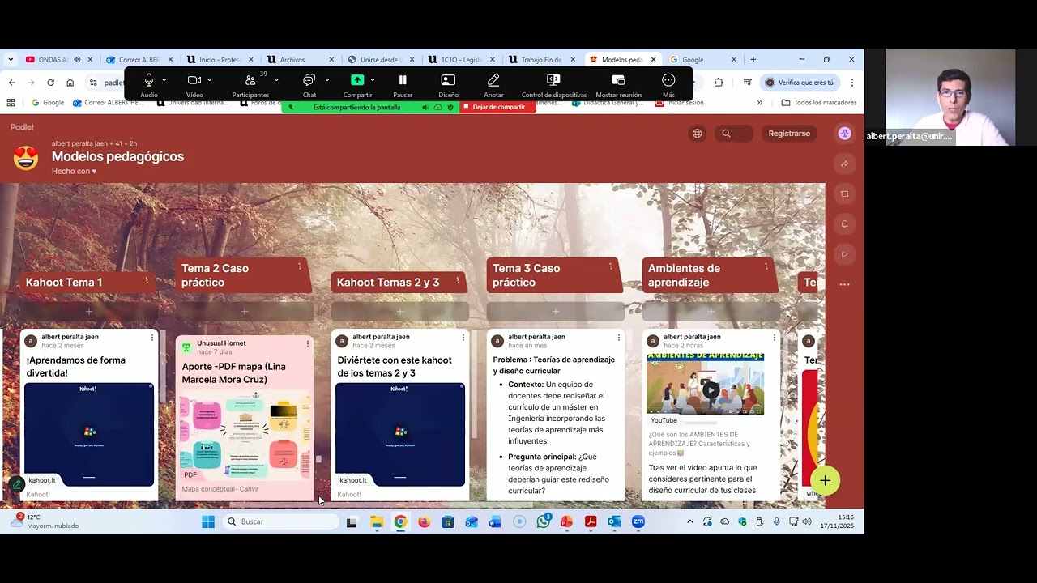Viewport: 1037px width, 583px height.
Task: Start Padlet slideshow play icon
Action: coord(844,254)
